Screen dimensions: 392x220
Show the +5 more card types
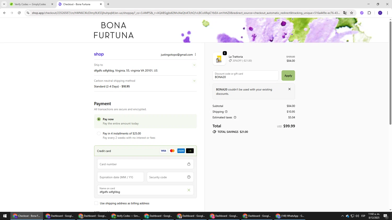tap(190, 151)
